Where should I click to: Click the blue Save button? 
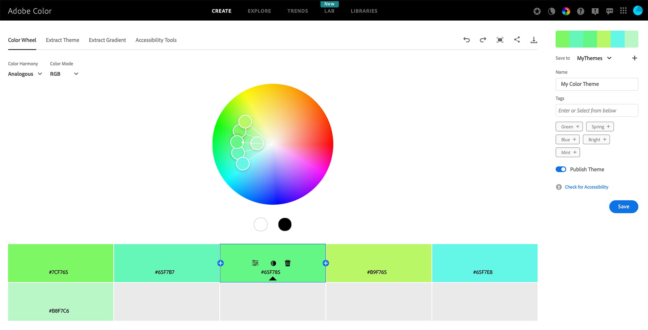tap(623, 207)
